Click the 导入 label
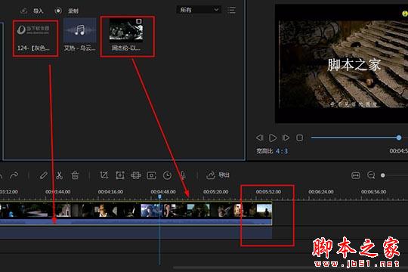408x272 pixels. coord(39,11)
